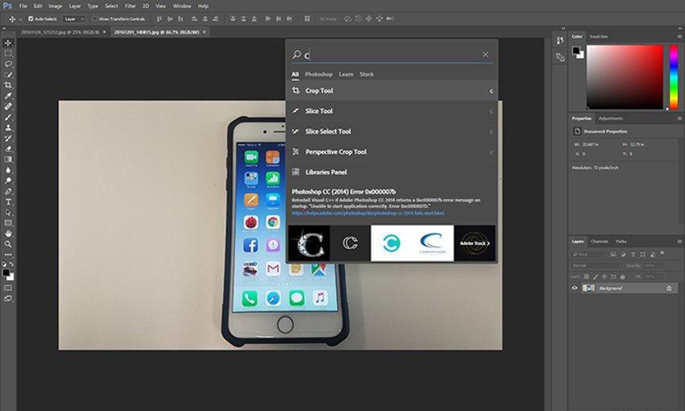Select the Hand tool
The image size is (685, 411).
[8, 233]
